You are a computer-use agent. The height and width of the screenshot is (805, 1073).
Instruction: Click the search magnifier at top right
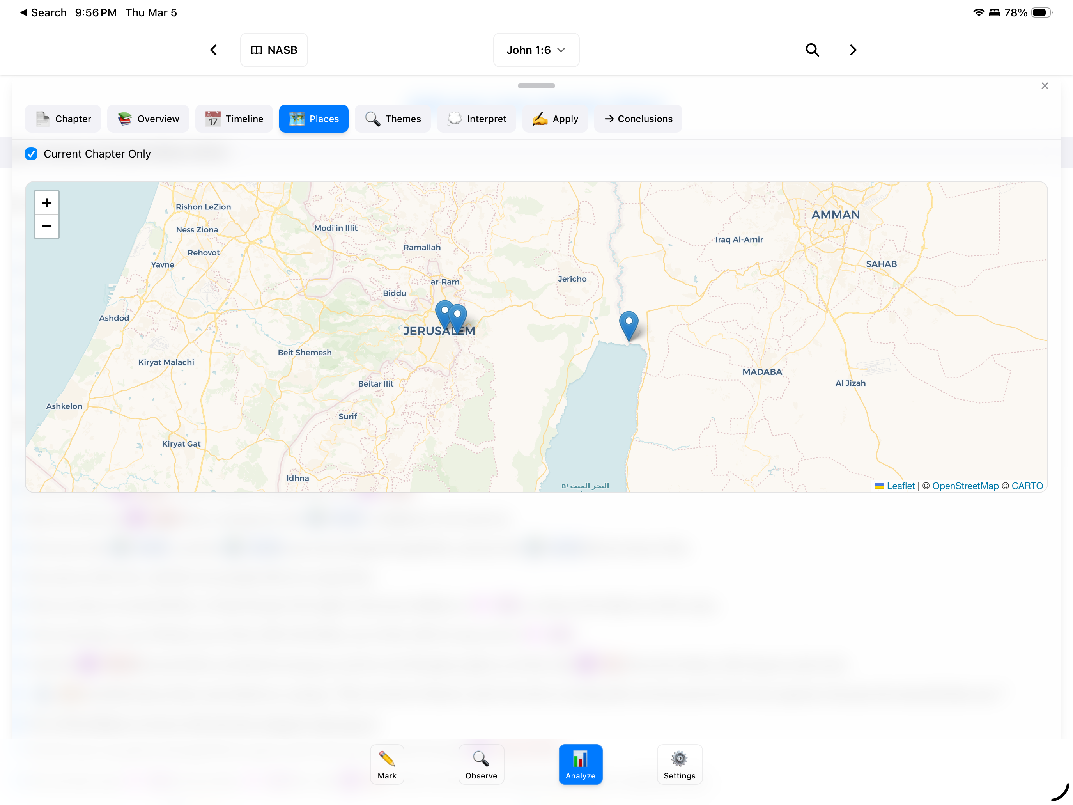[812, 50]
